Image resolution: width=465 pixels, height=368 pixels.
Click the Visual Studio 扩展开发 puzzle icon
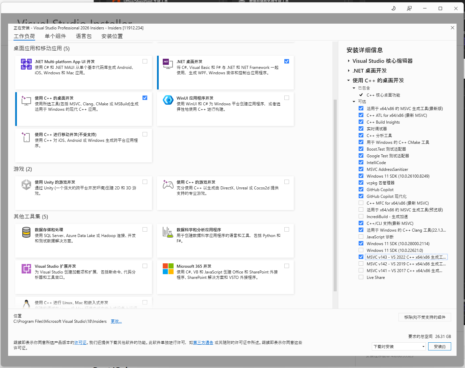26,269
